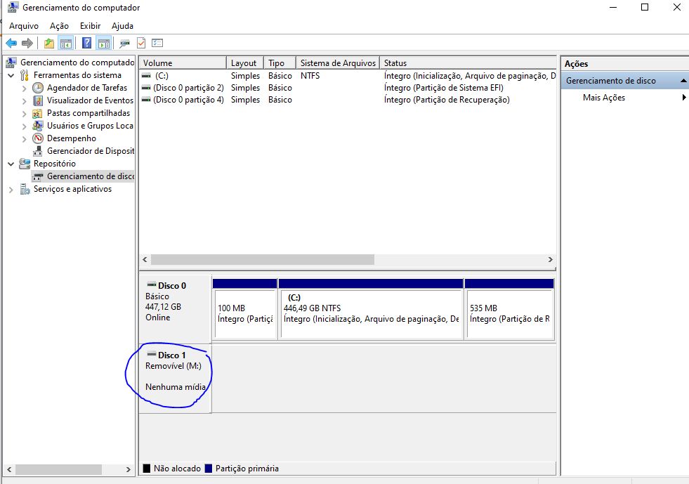Click the Pastas compartilhadas folder icon

pyautogui.click(x=38, y=113)
